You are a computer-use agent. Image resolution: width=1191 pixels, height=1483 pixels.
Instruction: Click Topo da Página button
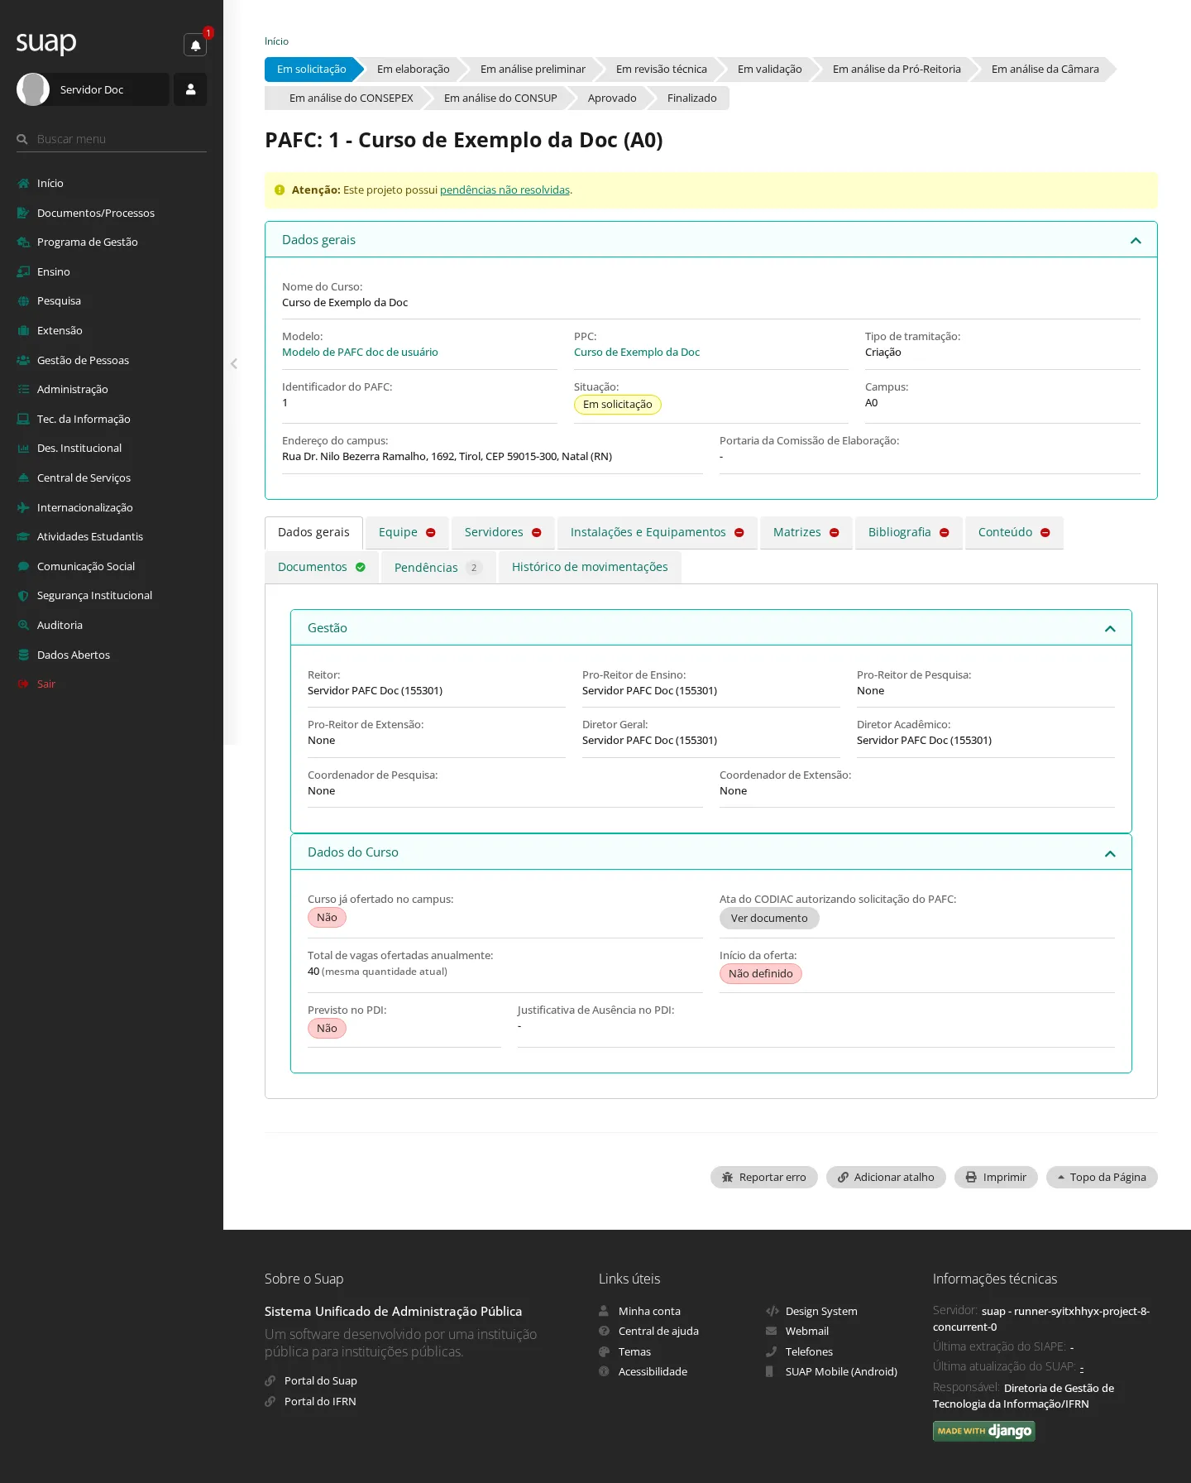[1102, 1177]
